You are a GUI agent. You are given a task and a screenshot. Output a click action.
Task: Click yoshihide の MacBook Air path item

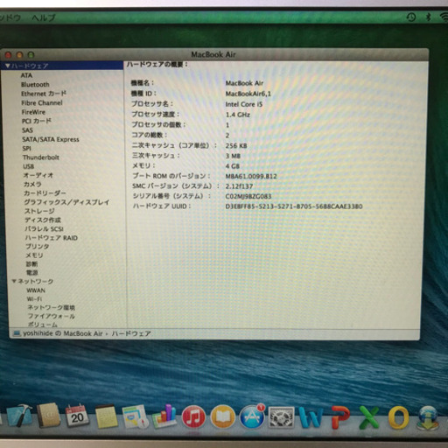click(63, 333)
